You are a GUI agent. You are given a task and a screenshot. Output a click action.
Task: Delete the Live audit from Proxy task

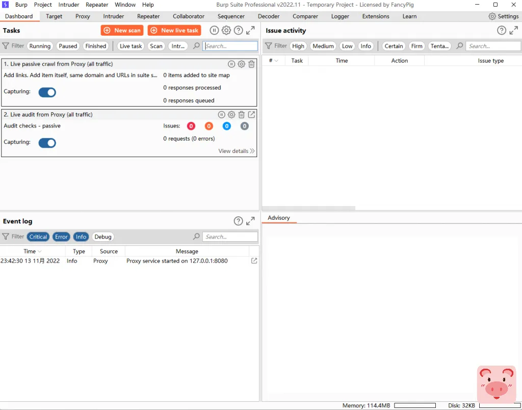pos(242,115)
